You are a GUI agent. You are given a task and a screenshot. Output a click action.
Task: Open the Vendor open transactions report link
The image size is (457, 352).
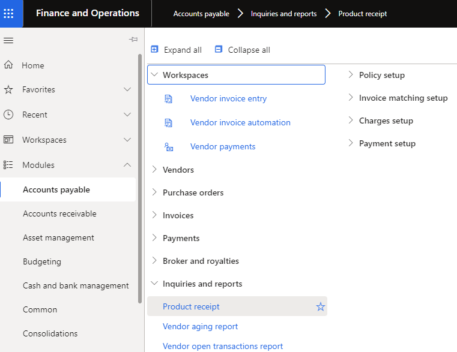[x=223, y=346]
